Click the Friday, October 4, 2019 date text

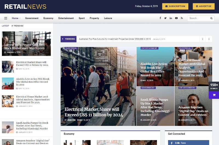point(146,6)
